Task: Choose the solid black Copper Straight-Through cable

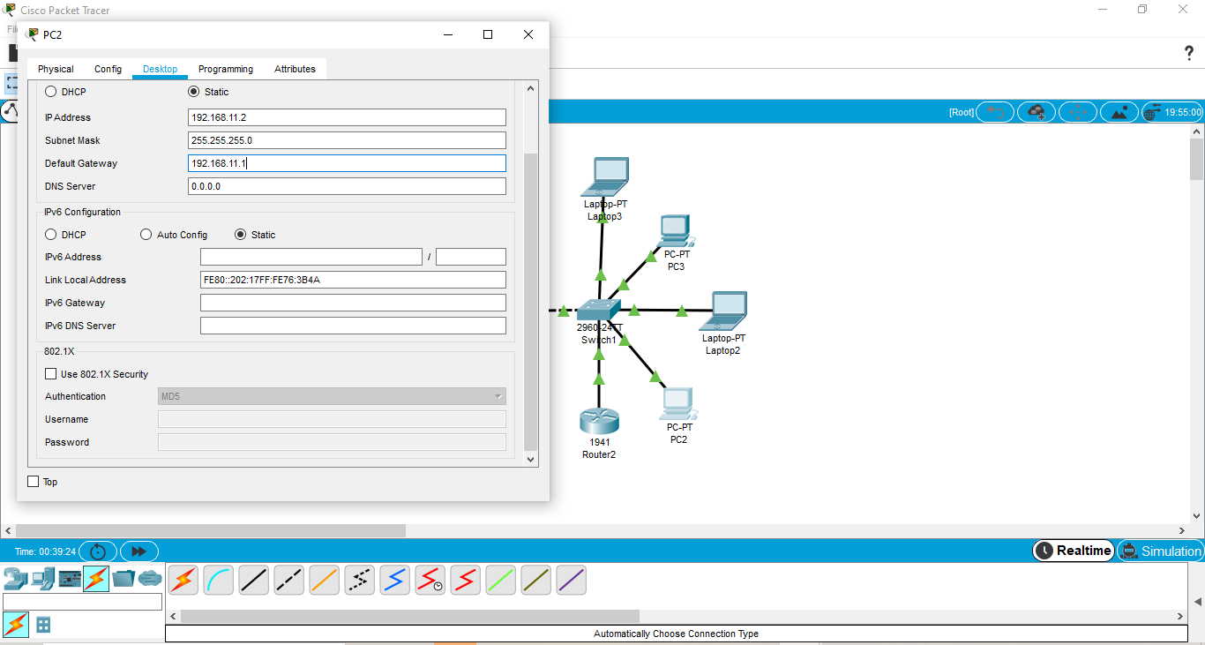Action: pyautogui.click(x=254, y=580)
